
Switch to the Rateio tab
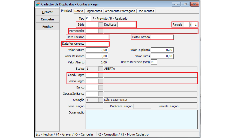pos(79,11)
